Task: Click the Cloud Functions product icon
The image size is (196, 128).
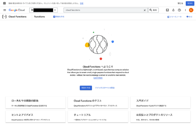Action: 4,17
